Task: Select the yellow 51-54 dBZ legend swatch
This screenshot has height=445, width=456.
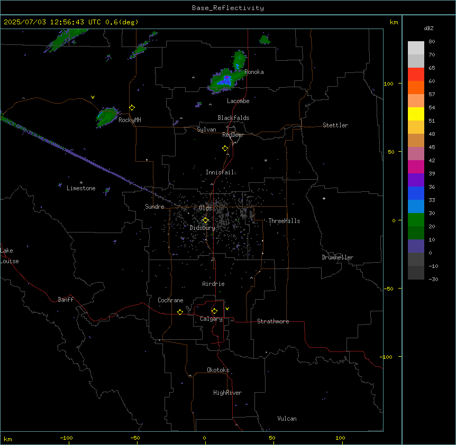Action: click(416, 114)
